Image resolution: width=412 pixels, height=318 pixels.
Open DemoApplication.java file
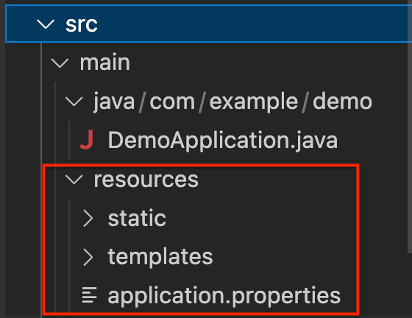coord(222,141)
